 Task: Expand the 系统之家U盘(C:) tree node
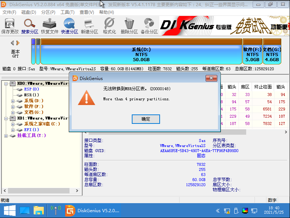coord(13,124)
